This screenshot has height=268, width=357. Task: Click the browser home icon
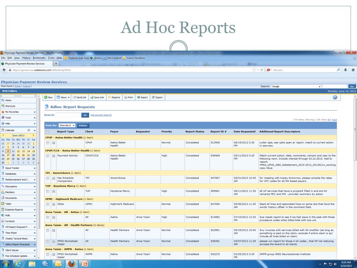[353, 70]
